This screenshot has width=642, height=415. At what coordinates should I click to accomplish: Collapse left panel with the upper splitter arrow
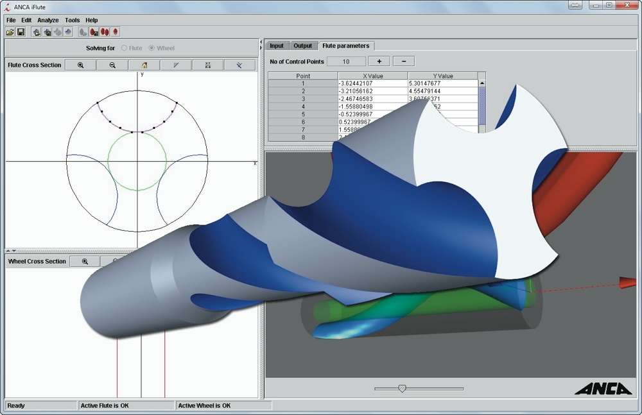coord(261,42)
